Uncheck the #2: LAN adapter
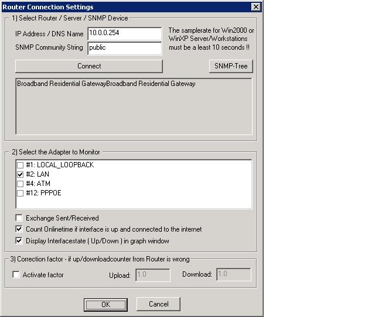 click(x=21, y=174)
